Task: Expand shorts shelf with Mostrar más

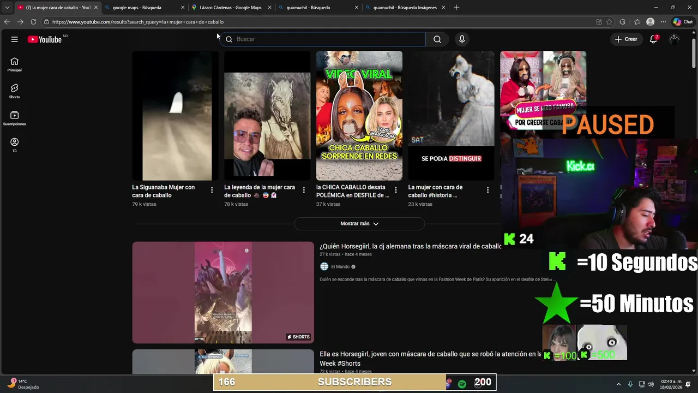Action: pos(359,224)
